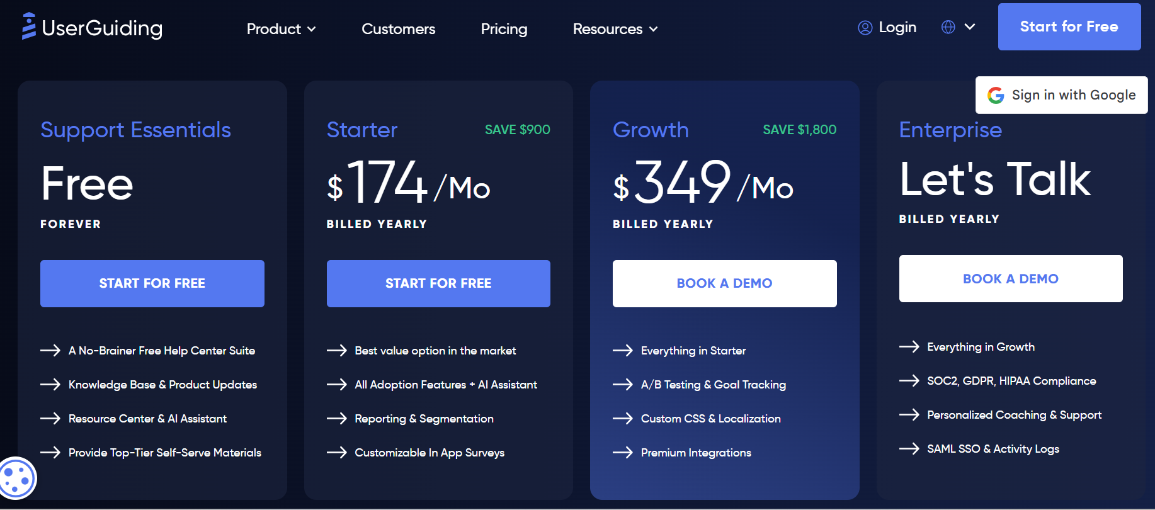
Task: Click the globe language icon
Action: tap(948, 27)
